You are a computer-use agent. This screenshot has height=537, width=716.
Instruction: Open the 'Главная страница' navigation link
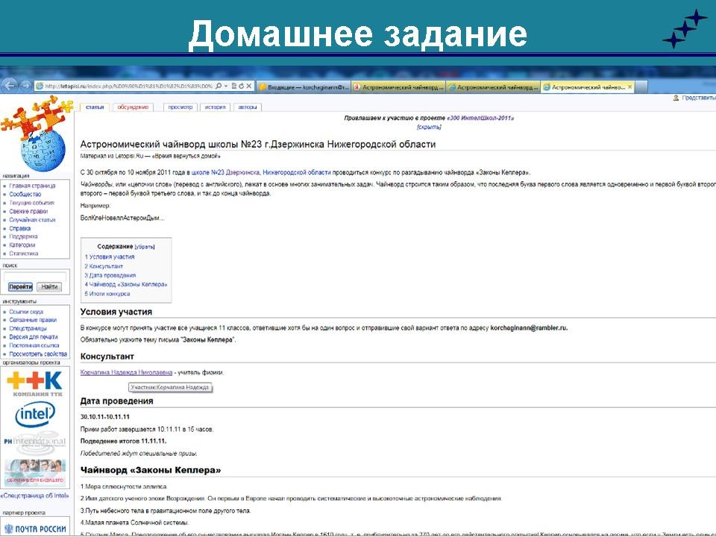32,186
